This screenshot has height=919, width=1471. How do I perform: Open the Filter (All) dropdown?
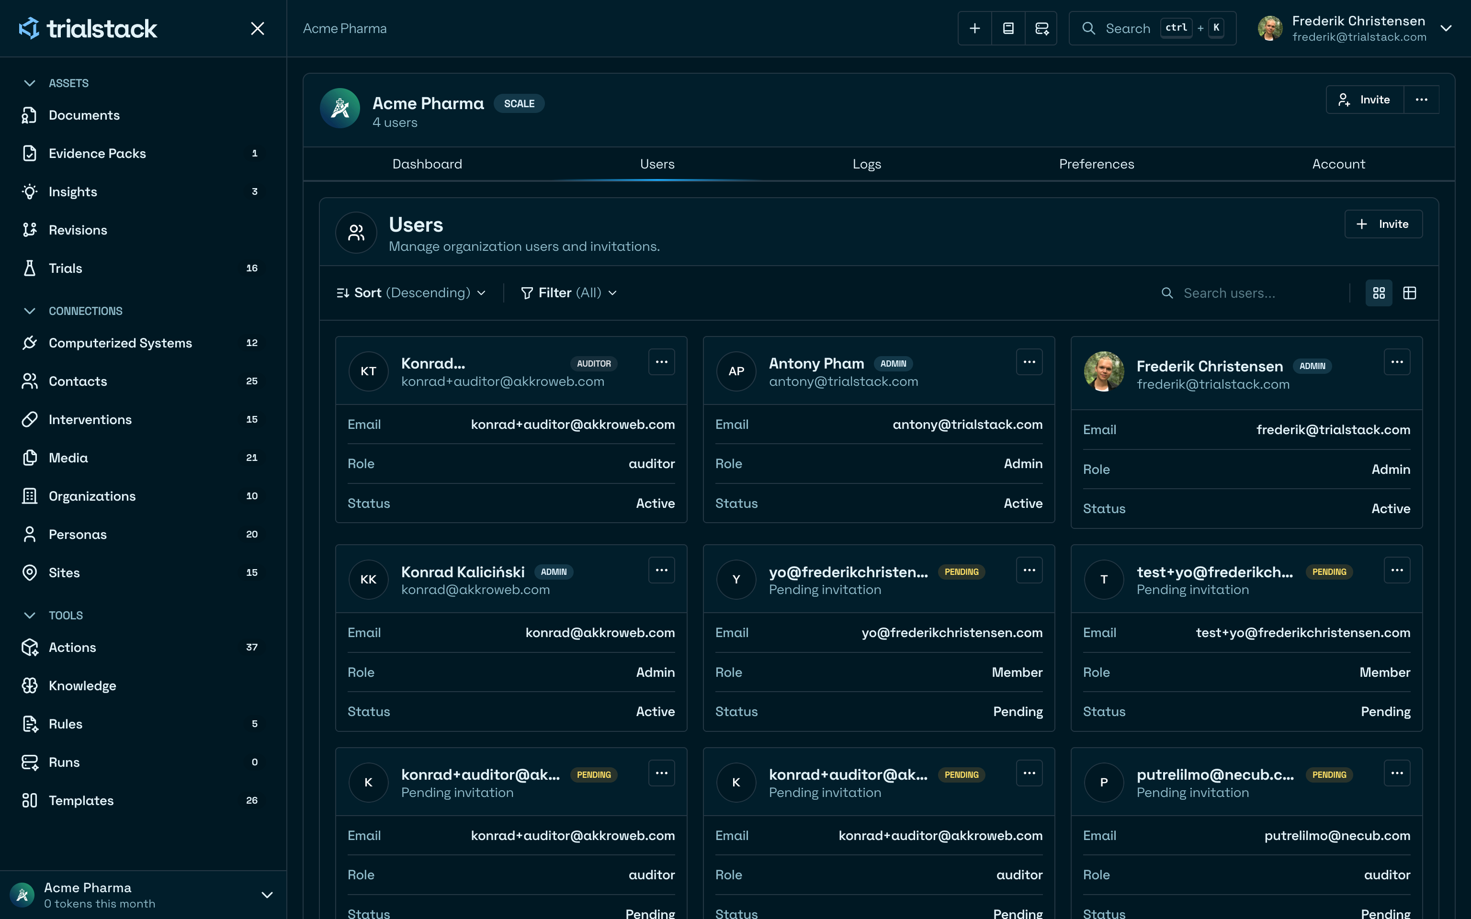pos(569,293)
